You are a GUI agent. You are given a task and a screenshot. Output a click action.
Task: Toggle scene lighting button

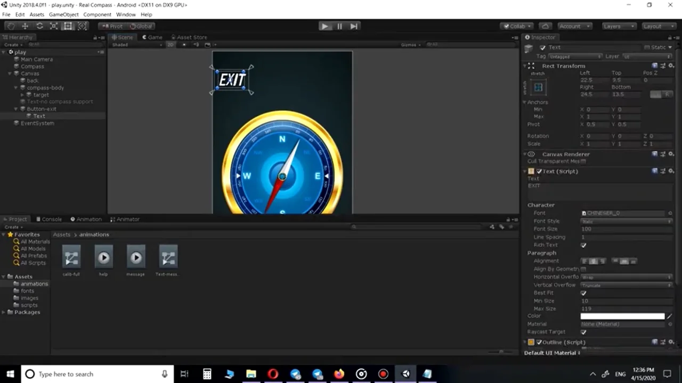184,45
